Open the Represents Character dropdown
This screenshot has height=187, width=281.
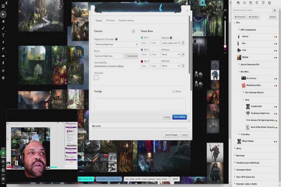pyautogui.click(x=116, y=44)
